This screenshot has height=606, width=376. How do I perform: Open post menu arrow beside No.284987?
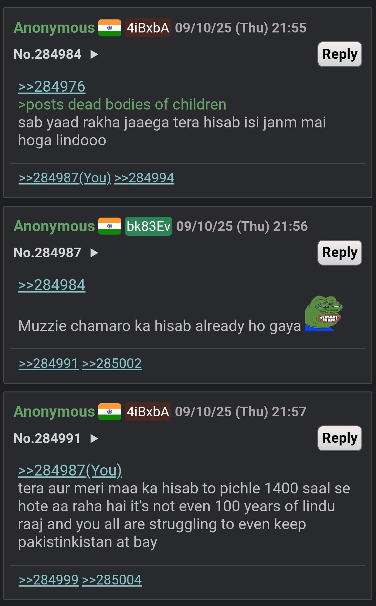click(x=94, y=252)
